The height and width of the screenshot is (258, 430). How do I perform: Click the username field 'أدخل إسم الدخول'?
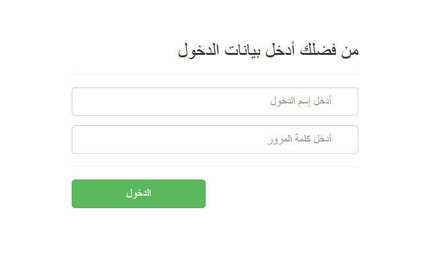pos(215,102)
